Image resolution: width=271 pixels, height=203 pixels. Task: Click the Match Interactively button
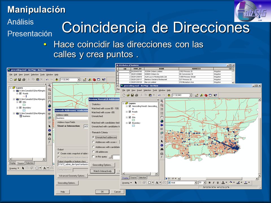coord(102,171)
